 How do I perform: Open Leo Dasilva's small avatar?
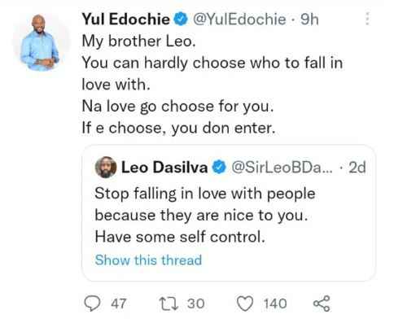[x=106, y=168]
